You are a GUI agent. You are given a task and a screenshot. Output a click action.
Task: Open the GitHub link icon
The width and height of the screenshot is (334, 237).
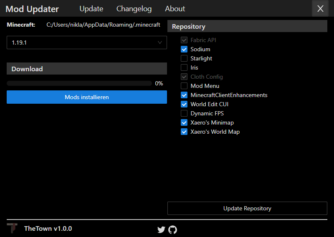pos(172,230)
